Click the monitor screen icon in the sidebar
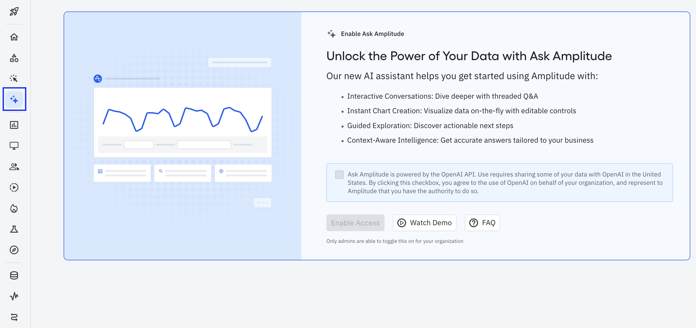The width and height of the screenshot is (696, 328). click(x=14, y=146)
